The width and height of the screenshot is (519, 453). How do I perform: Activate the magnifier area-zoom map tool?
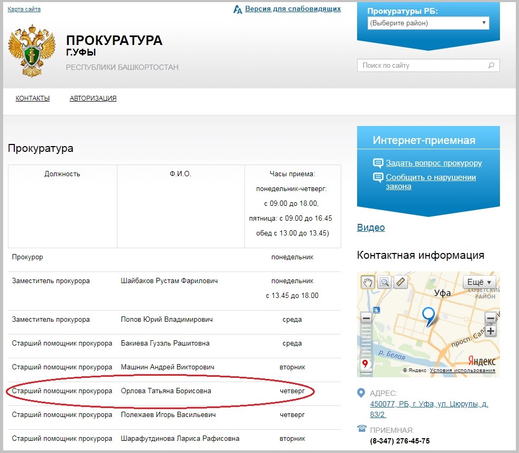click(x=384, y=282)
